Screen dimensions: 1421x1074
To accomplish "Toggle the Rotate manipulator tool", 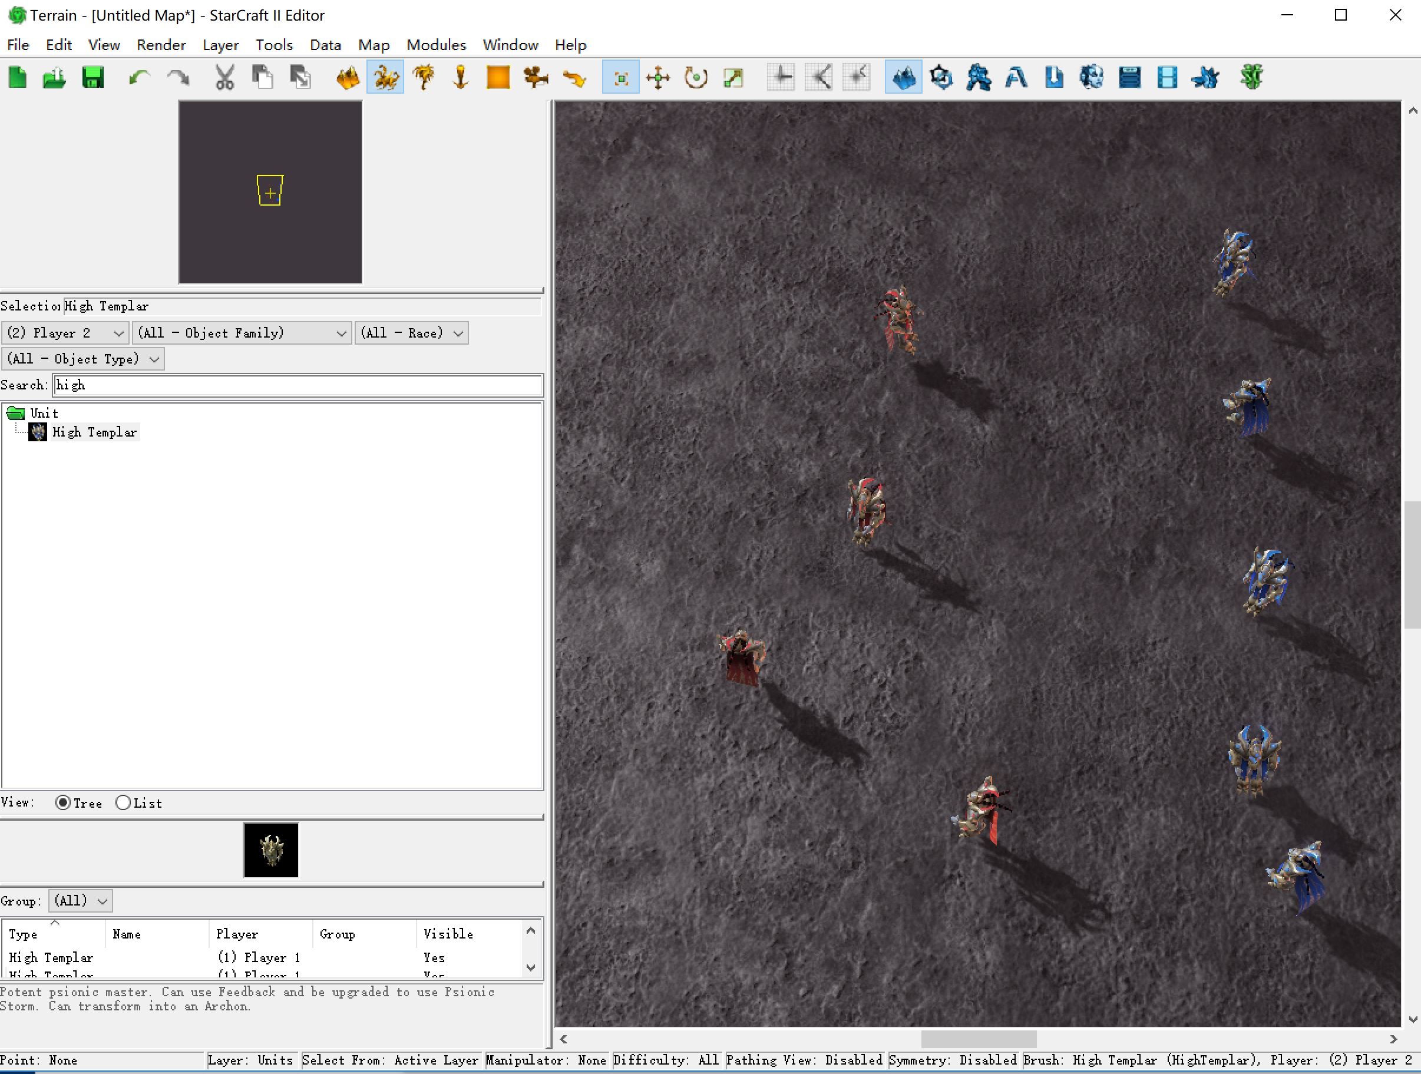I will tap(696, 78).
